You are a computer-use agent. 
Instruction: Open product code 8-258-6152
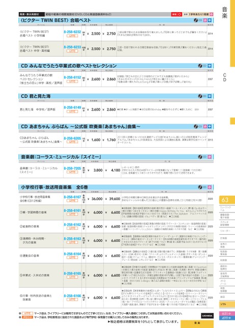72,77
